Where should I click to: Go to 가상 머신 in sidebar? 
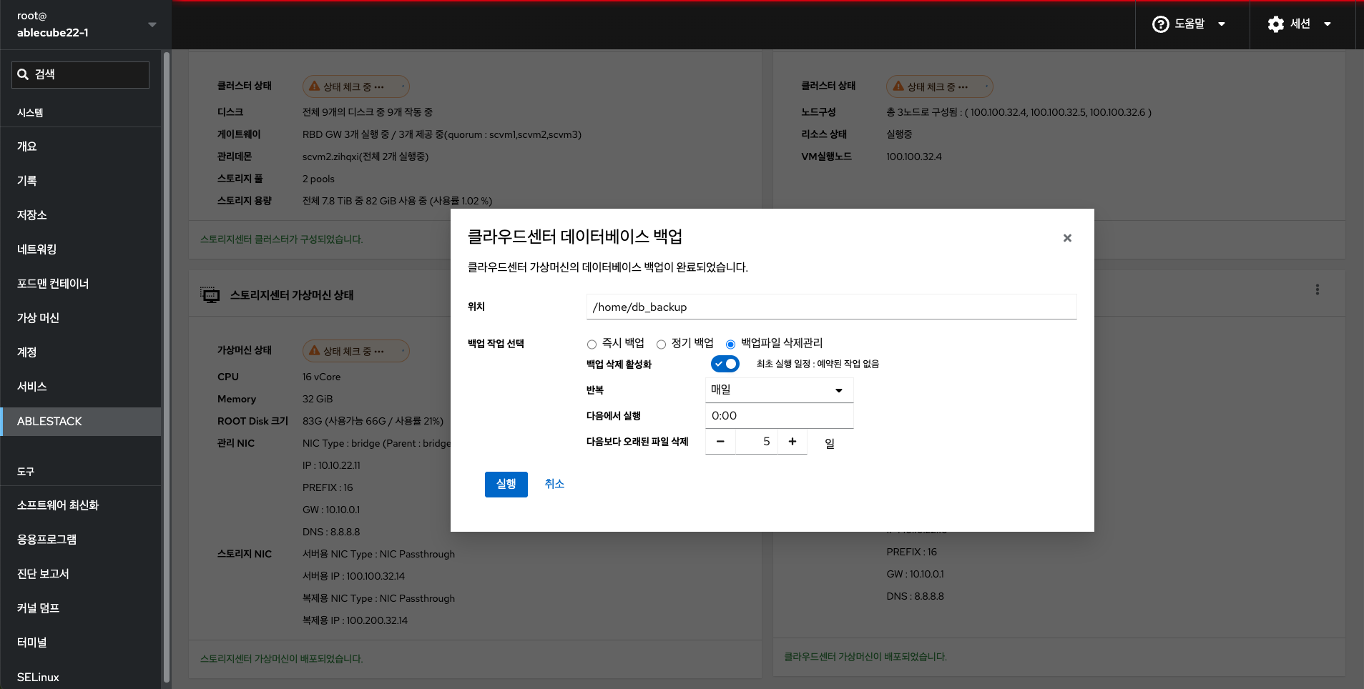tap(39, 318)
